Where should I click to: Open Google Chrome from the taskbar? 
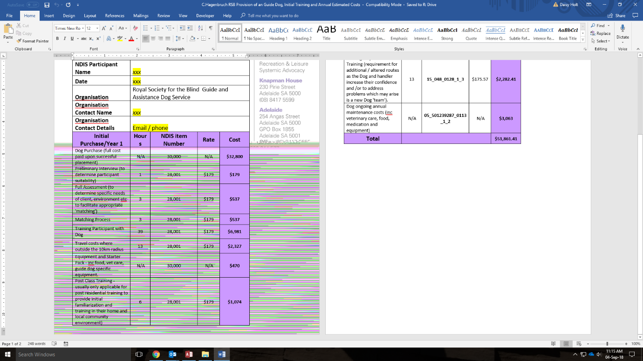156,354
